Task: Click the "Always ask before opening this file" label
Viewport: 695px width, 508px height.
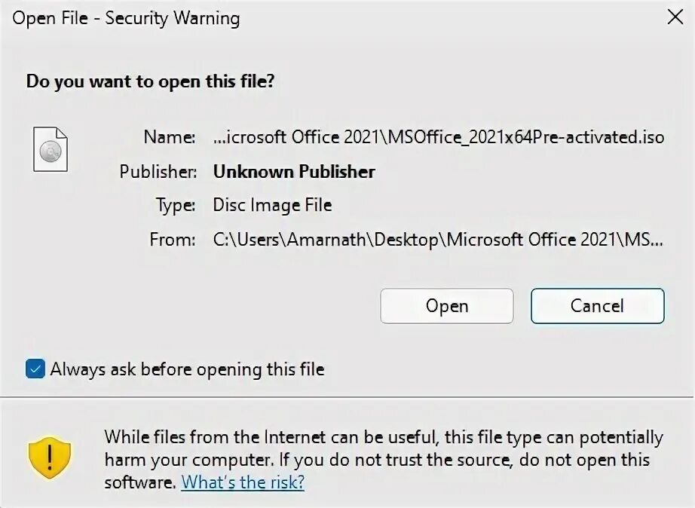Action: tap(187, 369)
